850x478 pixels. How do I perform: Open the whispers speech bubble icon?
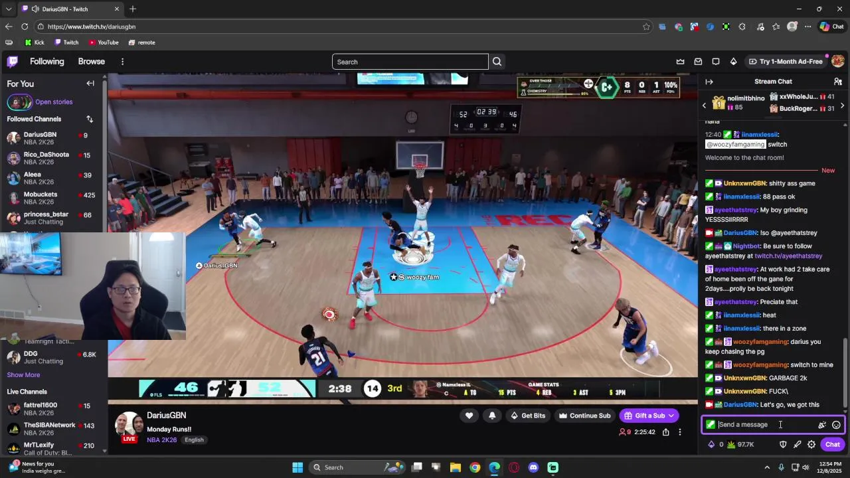[x=716, y=62]
